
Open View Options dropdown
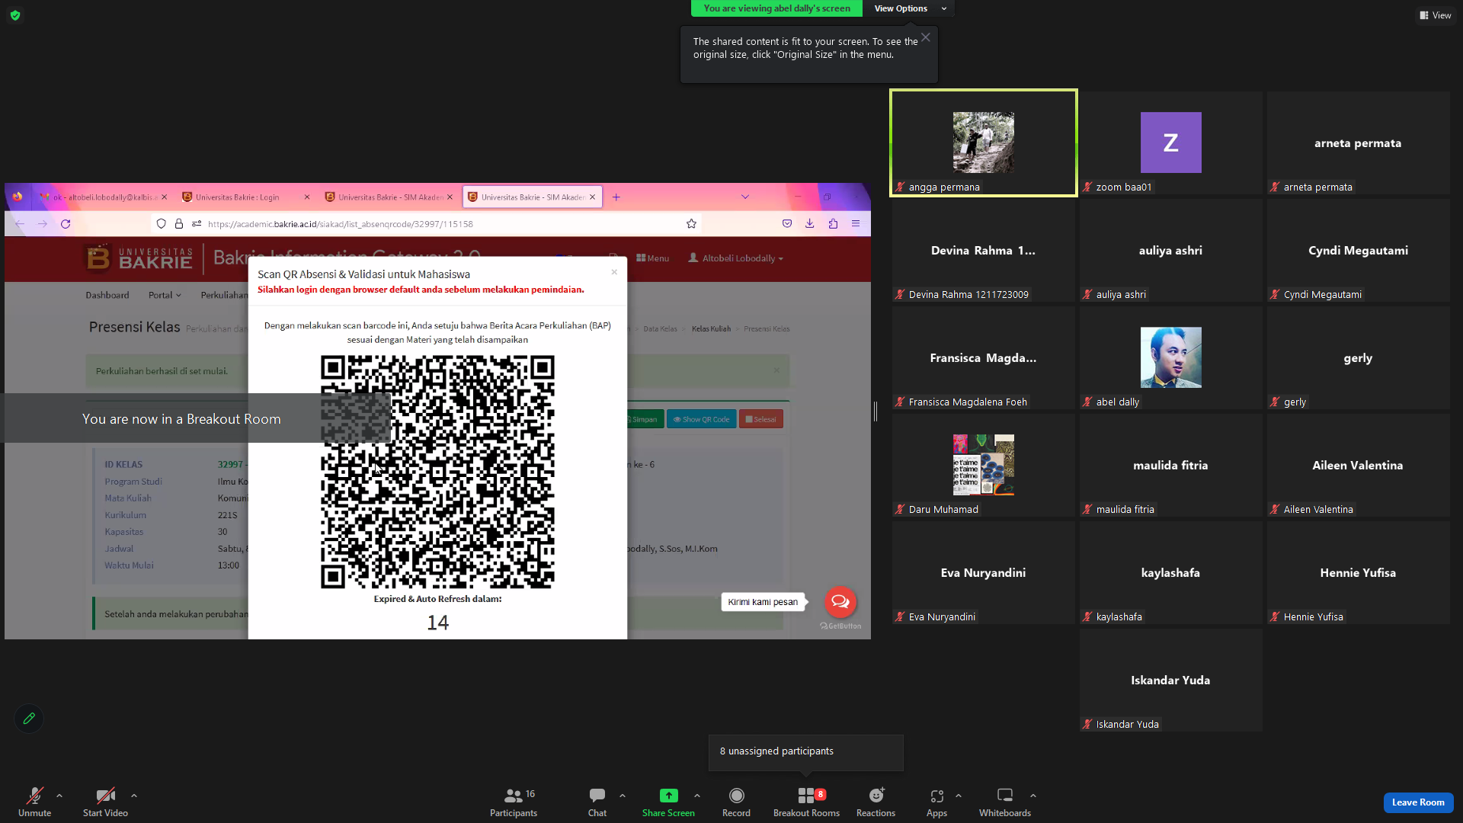pos(908,8)
